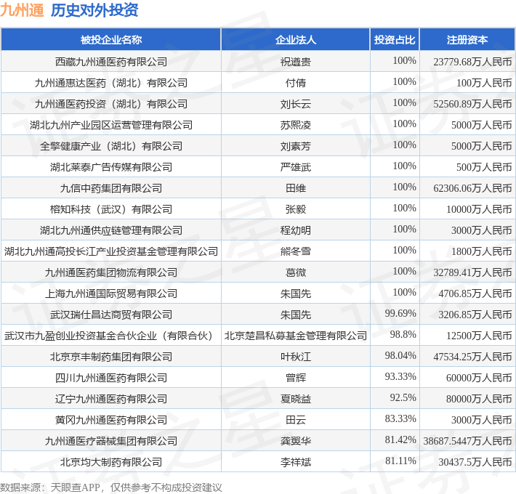The image size is (516, 494).
Task: Click 23779.68万人民币 registered capital
Action: 472,62
